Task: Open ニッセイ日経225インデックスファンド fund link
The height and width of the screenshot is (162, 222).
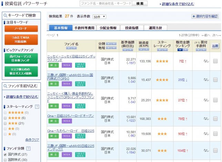Action: (71, 58)
